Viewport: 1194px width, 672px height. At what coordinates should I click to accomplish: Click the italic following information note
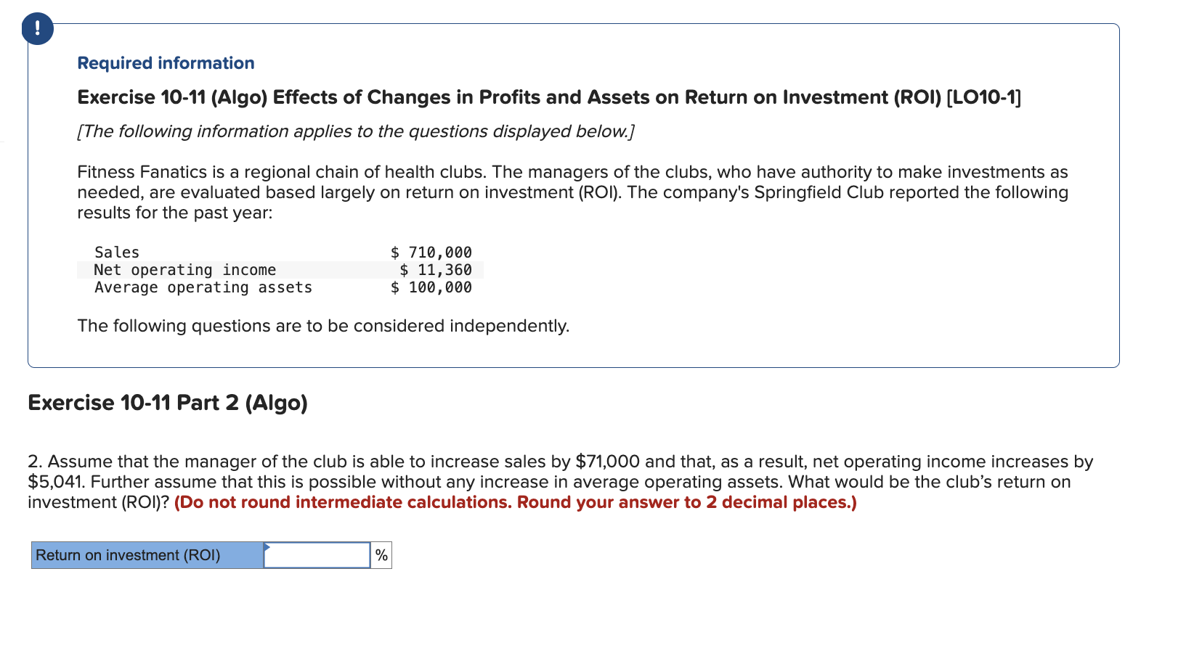[x=356, y=131]
